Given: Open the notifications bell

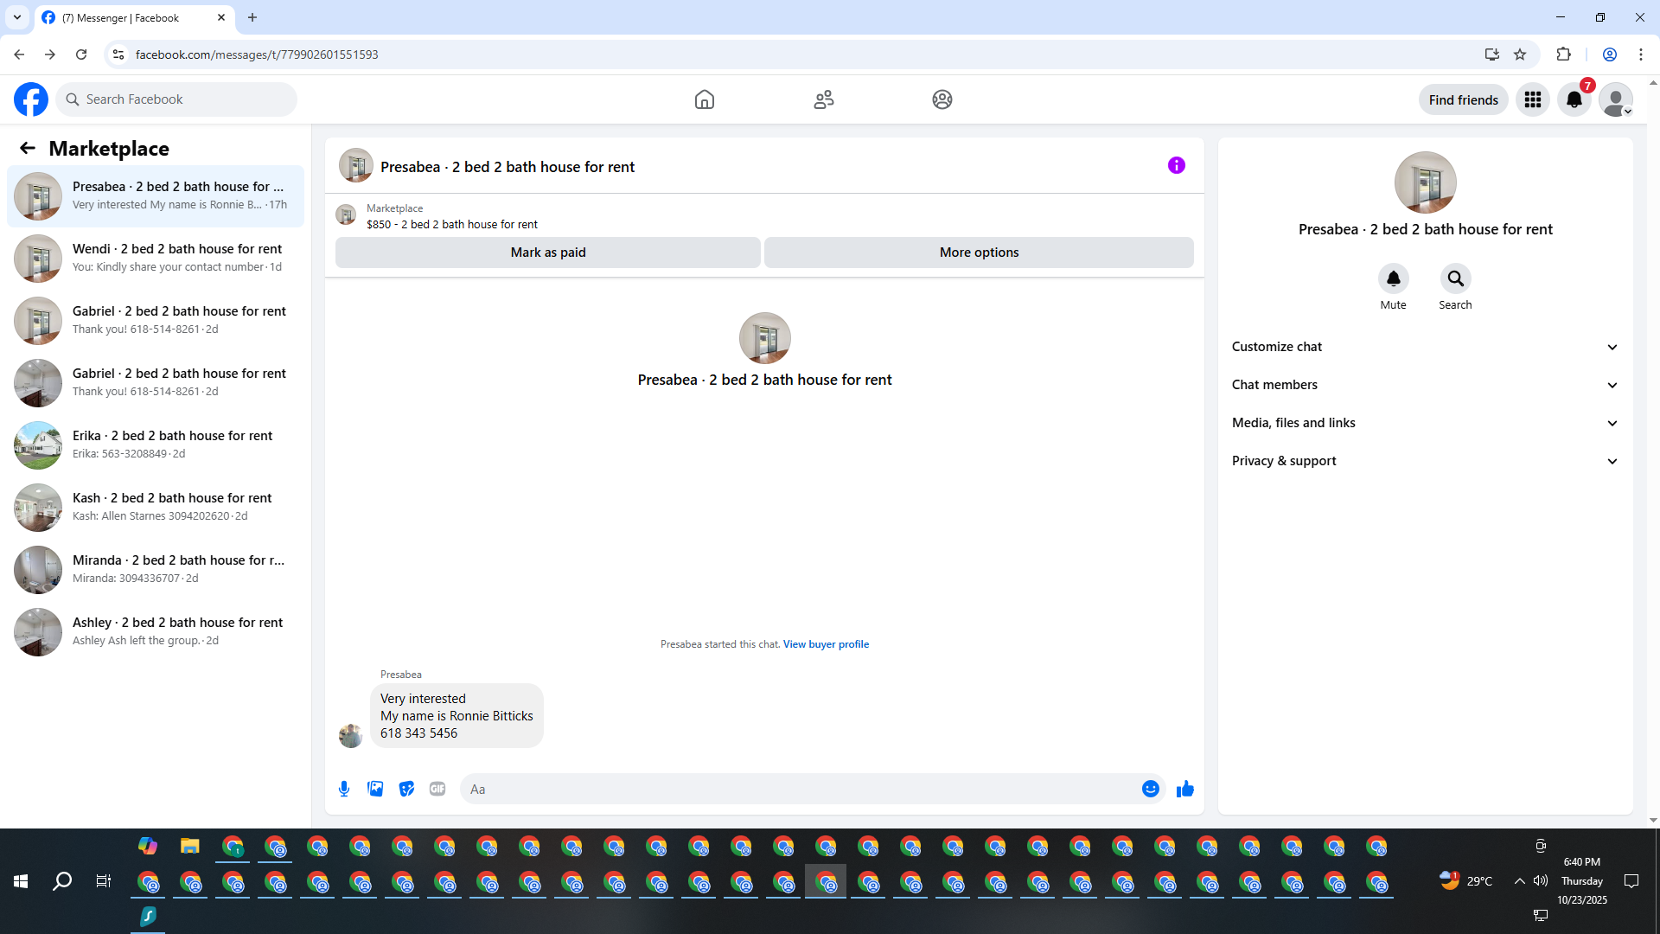Looking at the screenshot, I should [x=1574, y=99].
